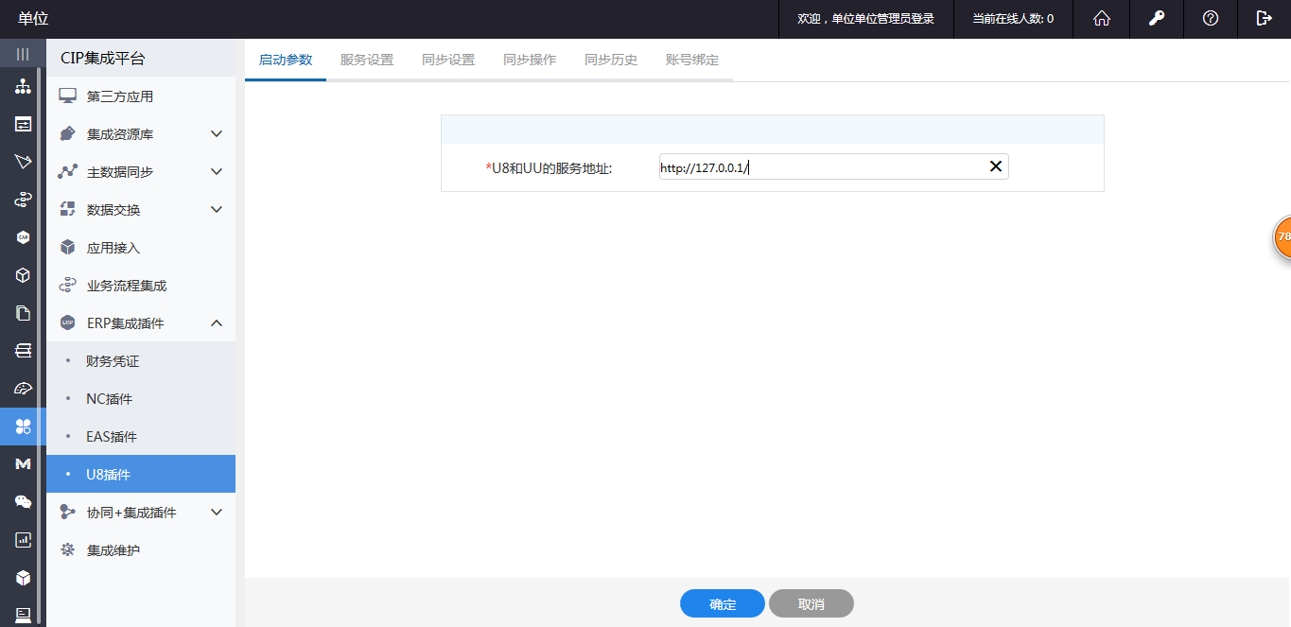Click the gauge dashboard icon in left rail
This screenshot has height=627, width=1291.
click(23, 389)
